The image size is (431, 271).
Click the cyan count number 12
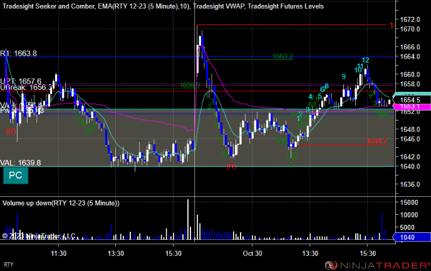click(365, 60)
